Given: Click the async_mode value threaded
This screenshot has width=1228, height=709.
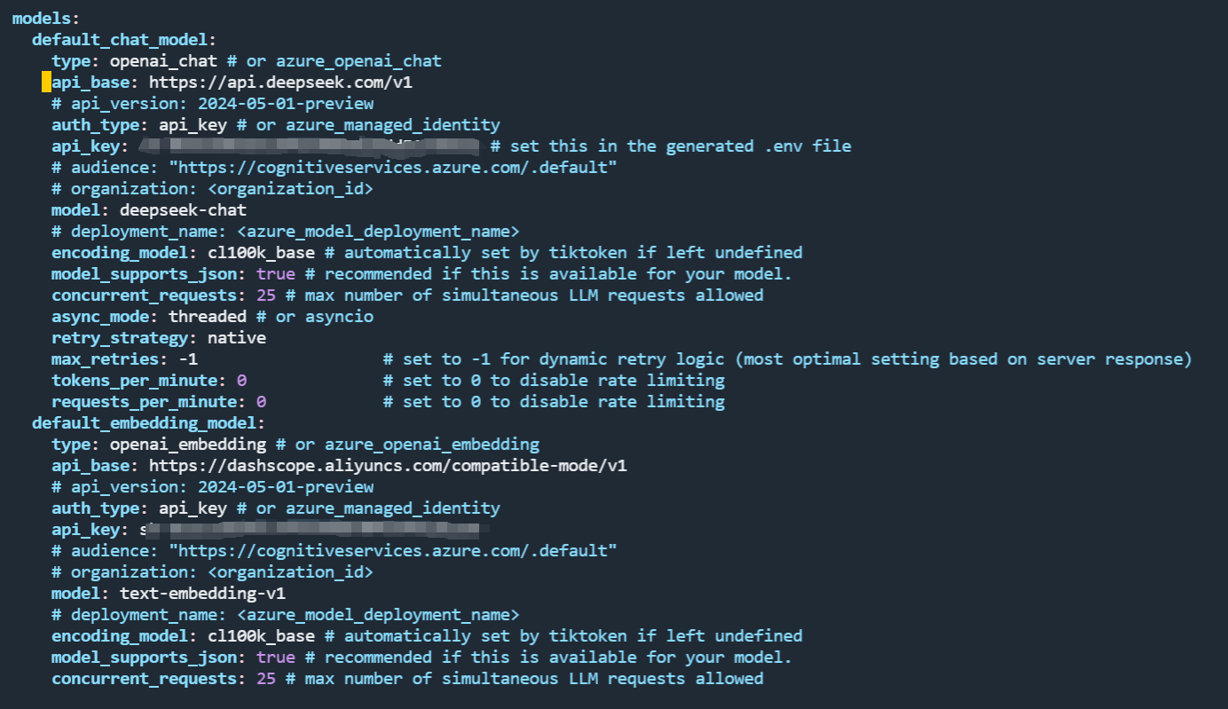Looking at the screenshot, I should click(x=207, y=317).
